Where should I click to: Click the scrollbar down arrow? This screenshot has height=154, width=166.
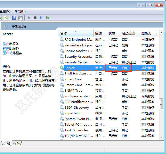click(161, 137)
